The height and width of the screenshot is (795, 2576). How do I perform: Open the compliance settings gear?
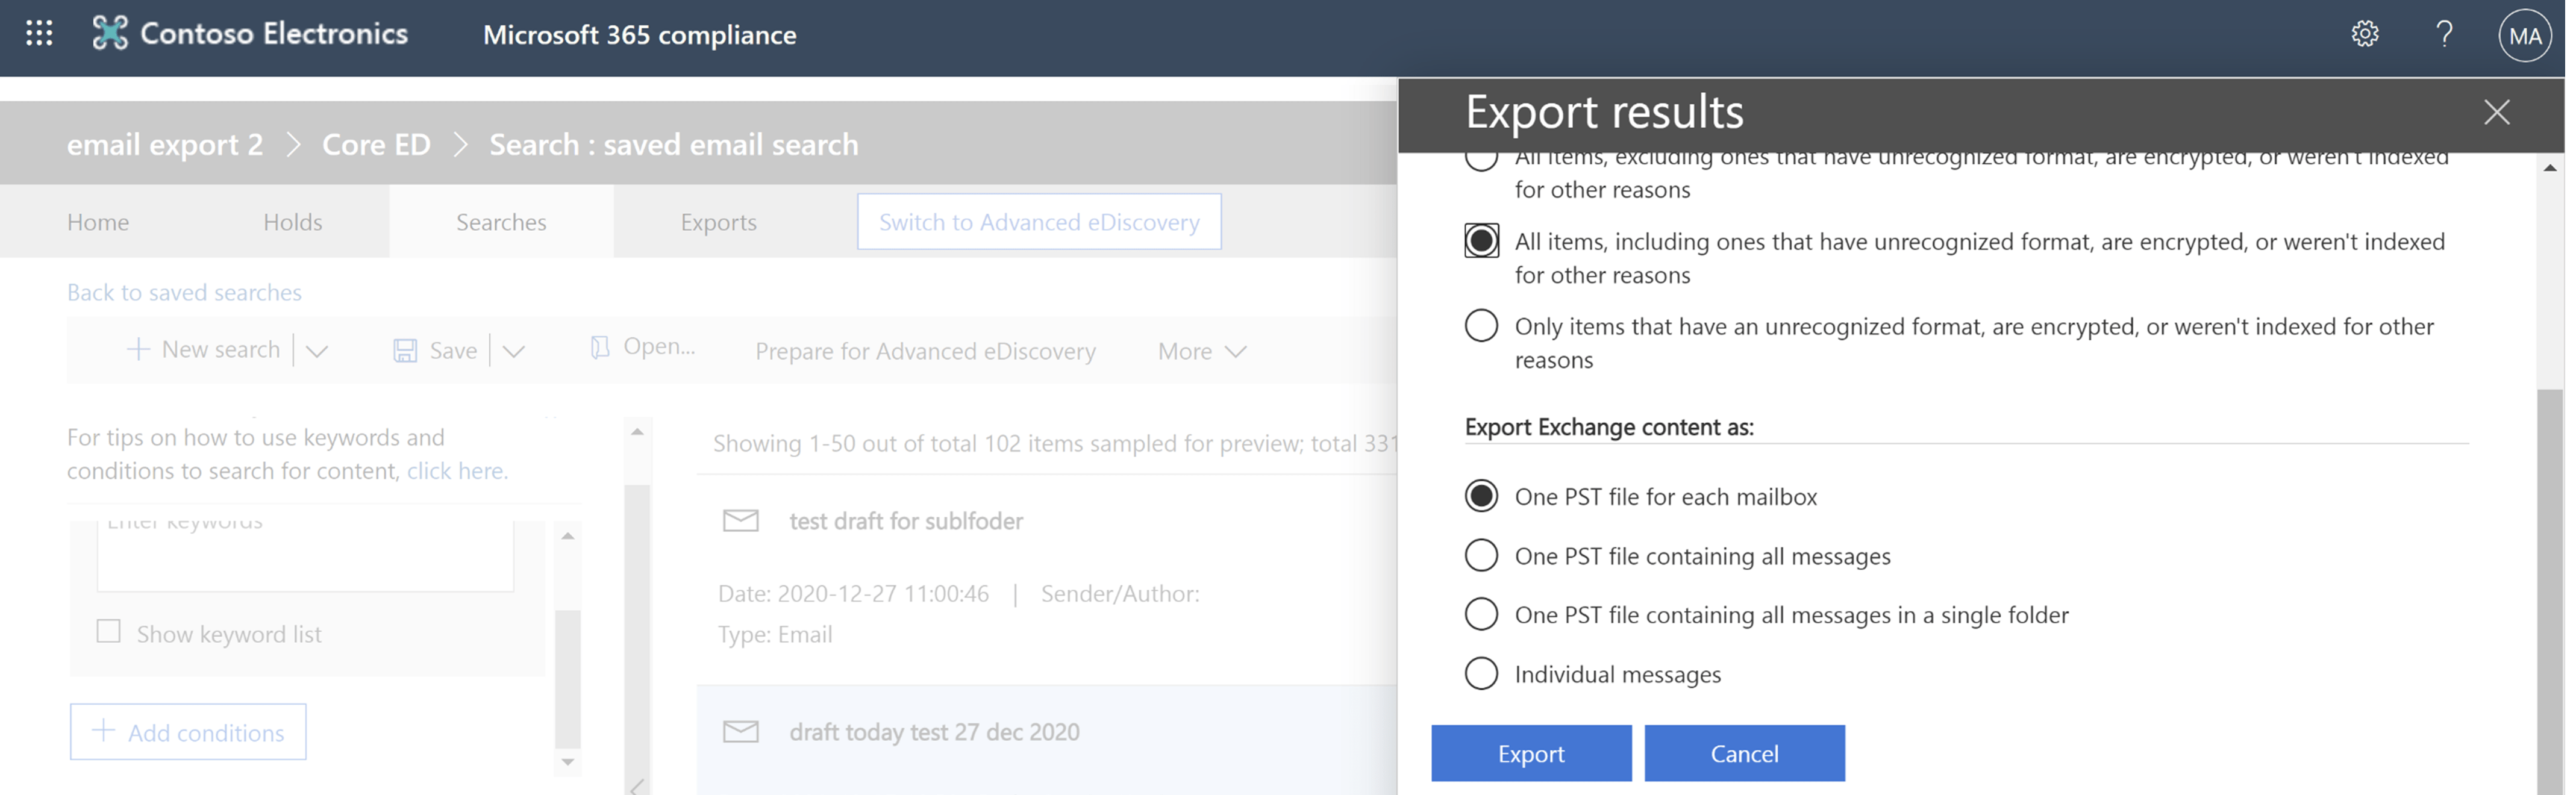click(2365, 33)
